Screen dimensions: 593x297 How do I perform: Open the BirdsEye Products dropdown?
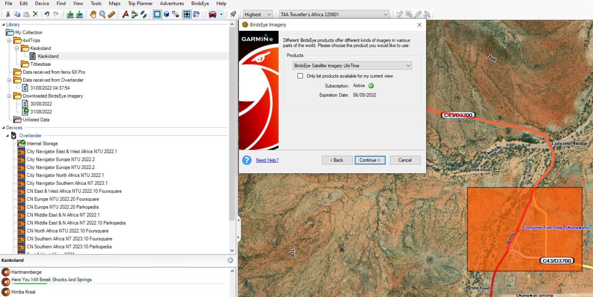click(352, 66)
